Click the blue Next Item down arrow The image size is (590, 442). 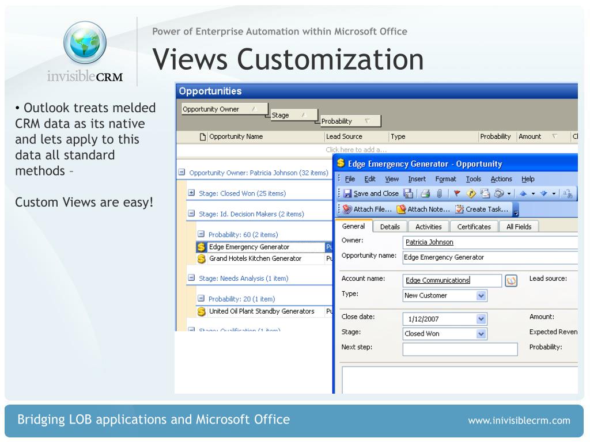543,193
